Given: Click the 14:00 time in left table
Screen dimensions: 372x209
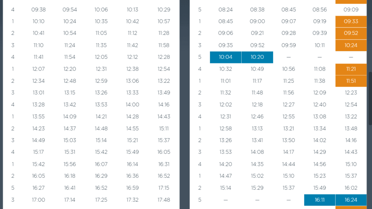Looking at the screenshot, I should [132, 105].
